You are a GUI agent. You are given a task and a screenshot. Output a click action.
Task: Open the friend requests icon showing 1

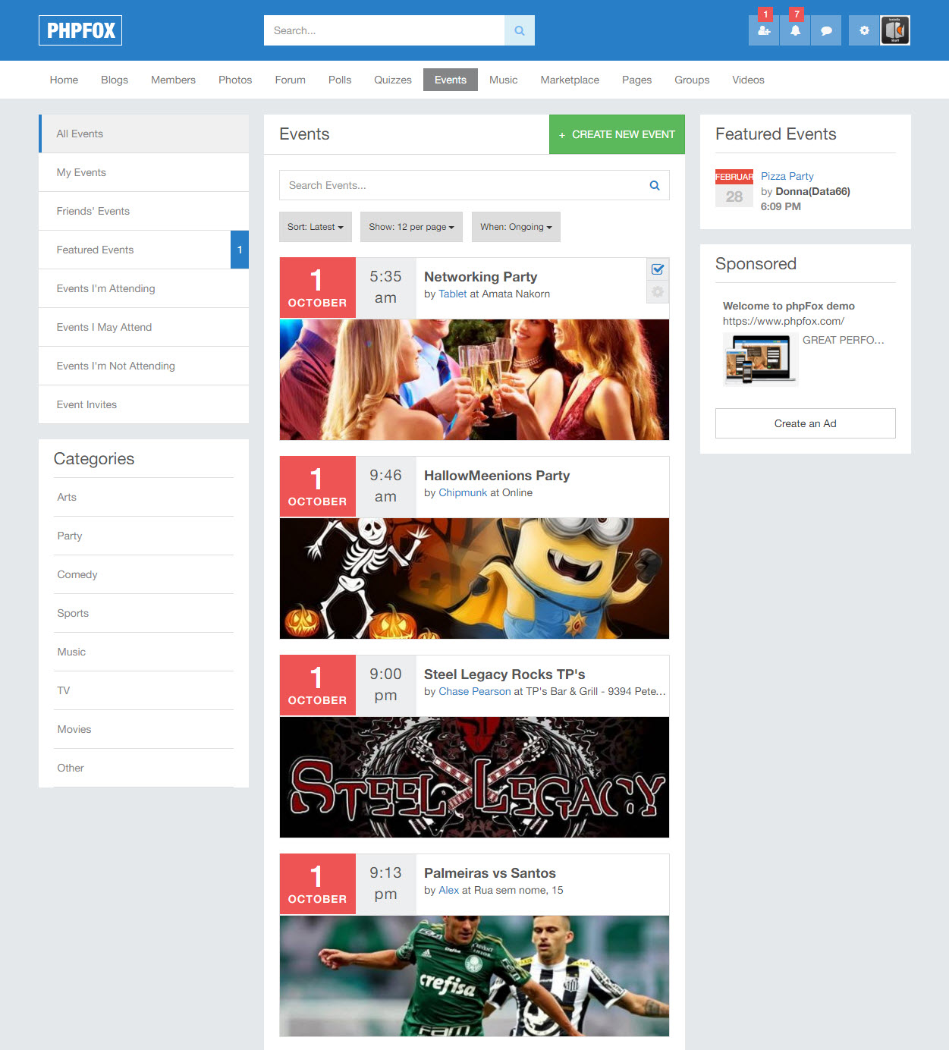coord(764,30)
